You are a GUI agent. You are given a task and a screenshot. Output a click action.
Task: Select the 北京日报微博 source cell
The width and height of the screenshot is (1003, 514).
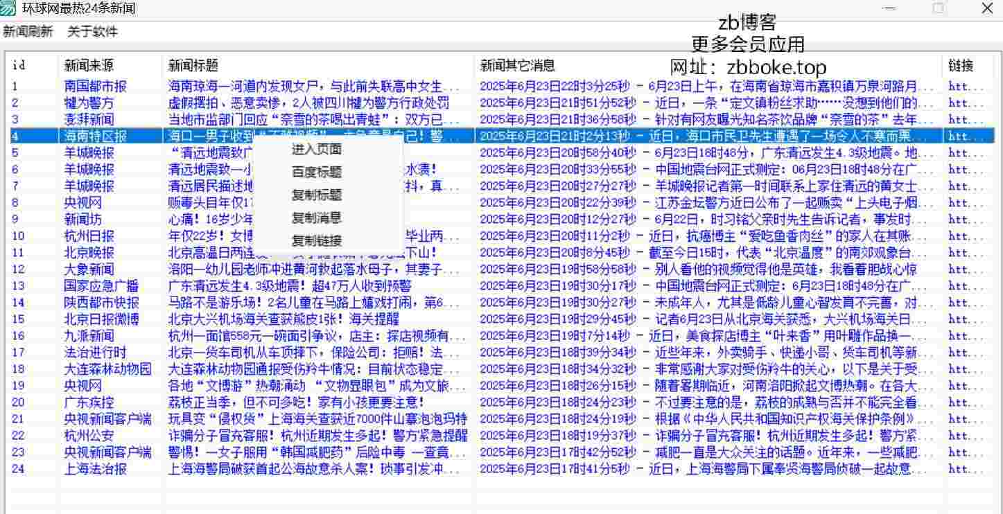102,319
